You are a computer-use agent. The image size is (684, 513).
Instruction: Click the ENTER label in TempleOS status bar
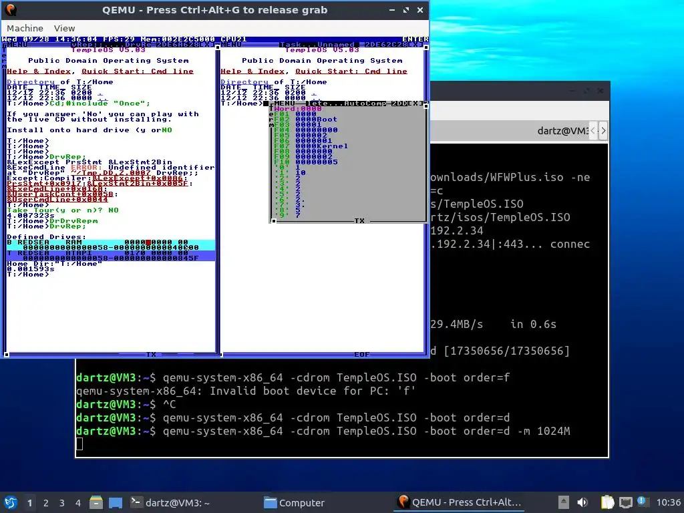click(415, 39)
